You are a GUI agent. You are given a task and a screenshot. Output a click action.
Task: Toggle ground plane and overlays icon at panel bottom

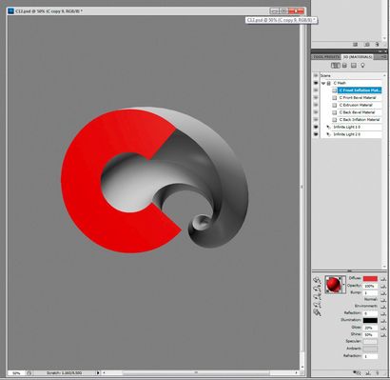point(358,373)
